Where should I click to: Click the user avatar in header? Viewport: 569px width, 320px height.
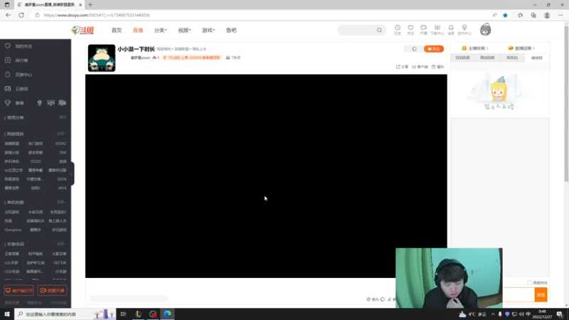[486, 30]
